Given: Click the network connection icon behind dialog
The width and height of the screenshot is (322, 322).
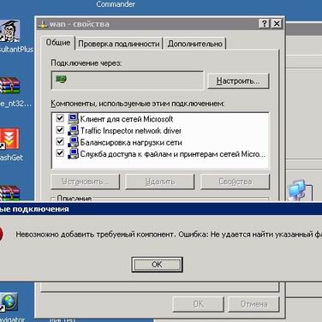Looking at the screenshot, I should click(298, 190).
